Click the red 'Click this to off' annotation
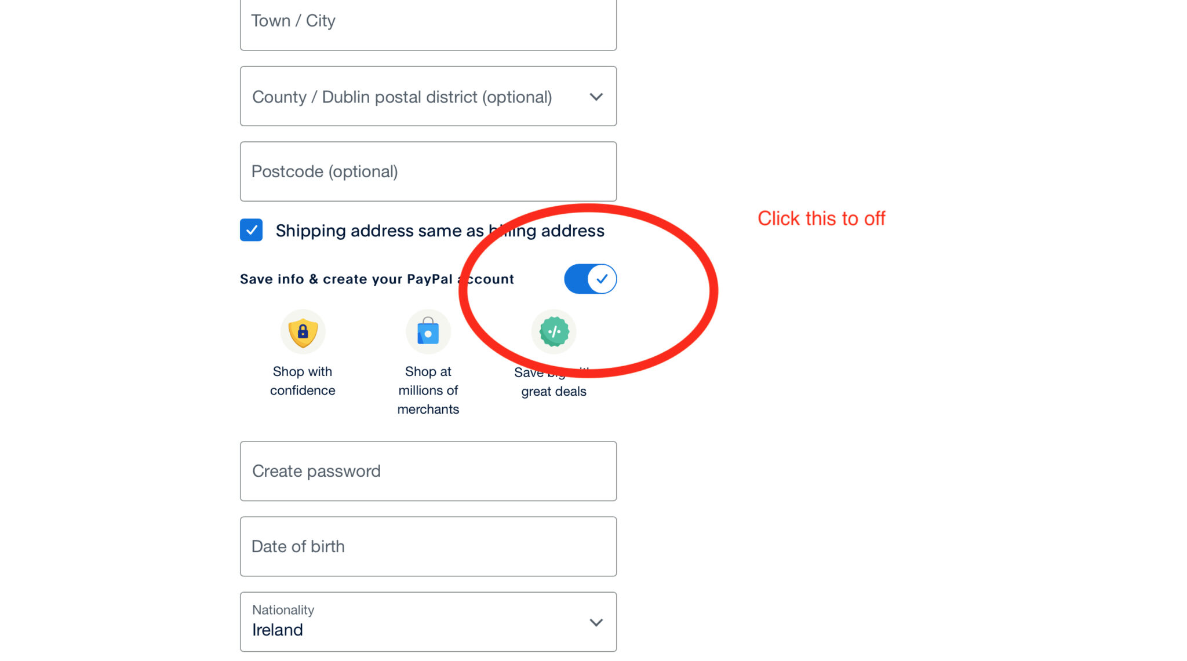1187x661 pixels. pos(821,218)
